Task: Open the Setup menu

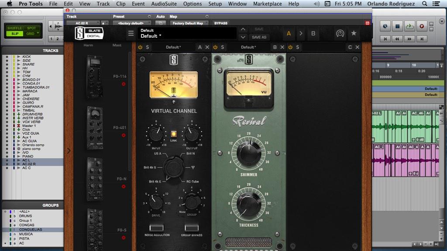Action: pyautogui.click(x=215, y=3)
